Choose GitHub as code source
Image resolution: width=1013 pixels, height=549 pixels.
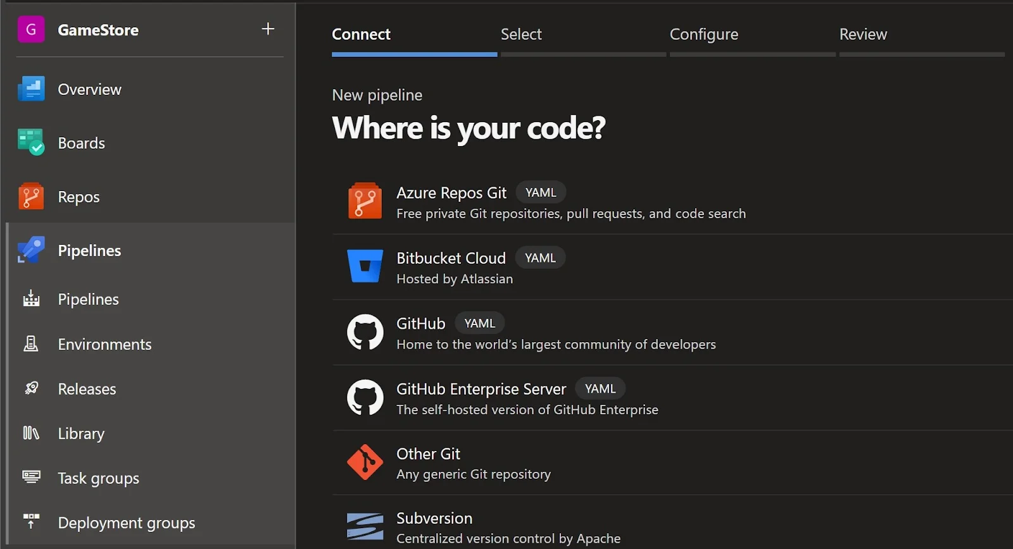[x=672, y=332]
